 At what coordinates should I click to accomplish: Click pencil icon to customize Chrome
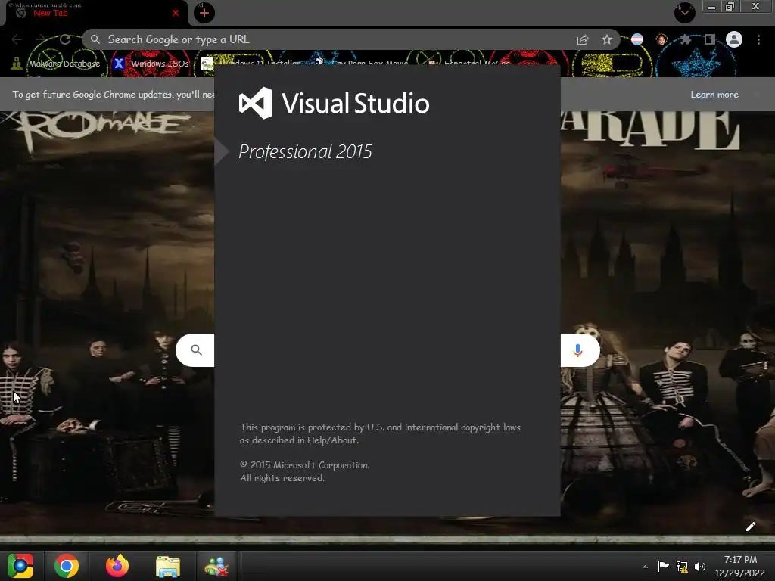tap(750, 527)
